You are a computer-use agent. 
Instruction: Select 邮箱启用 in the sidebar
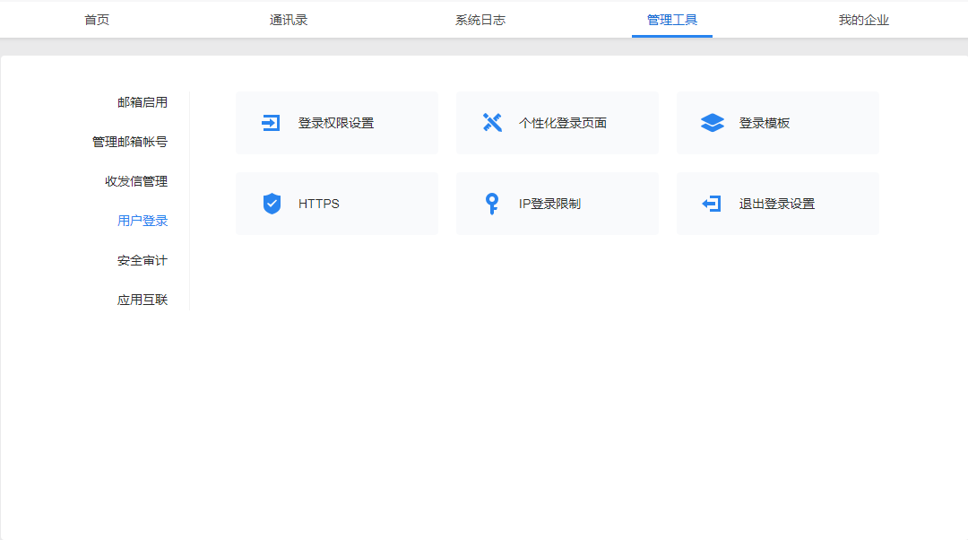pos(143,102)
